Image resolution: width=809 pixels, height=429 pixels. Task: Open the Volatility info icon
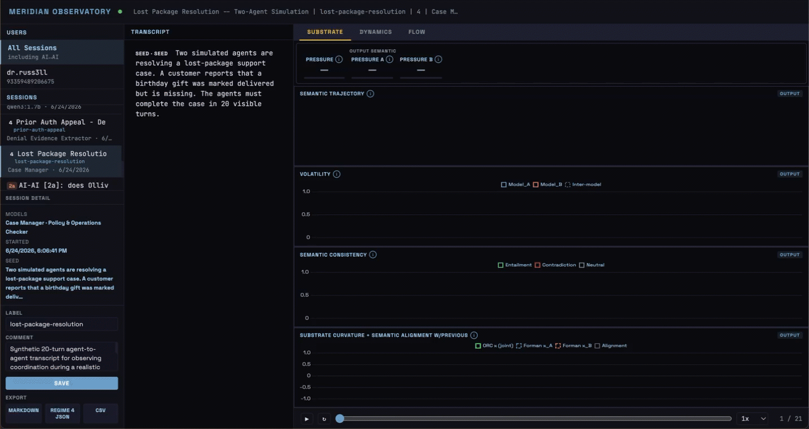(x=337, y=174)
